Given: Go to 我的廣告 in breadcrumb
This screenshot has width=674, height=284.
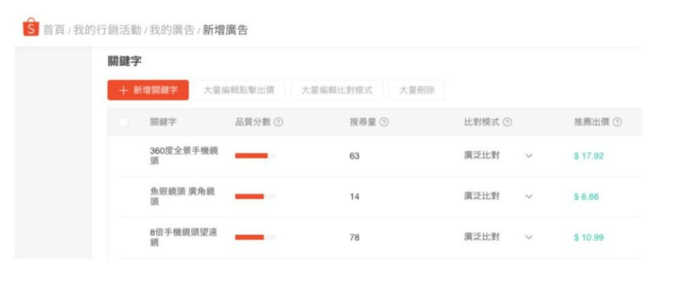Looking at the screenshot, I should tap(172, 30).
